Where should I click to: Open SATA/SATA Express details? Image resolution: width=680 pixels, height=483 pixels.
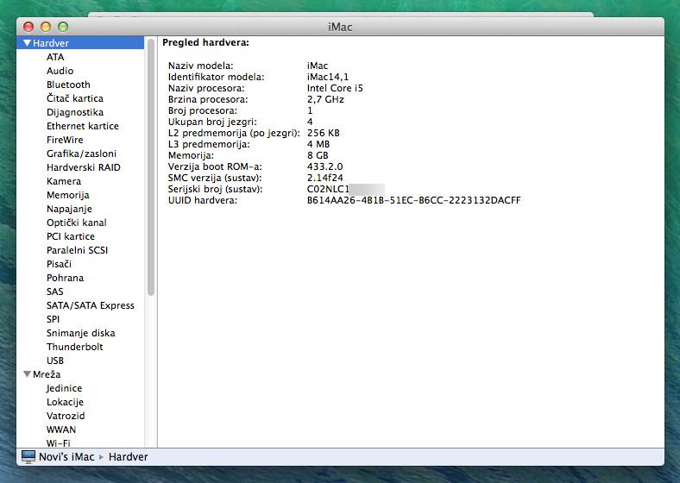[90, 305]
